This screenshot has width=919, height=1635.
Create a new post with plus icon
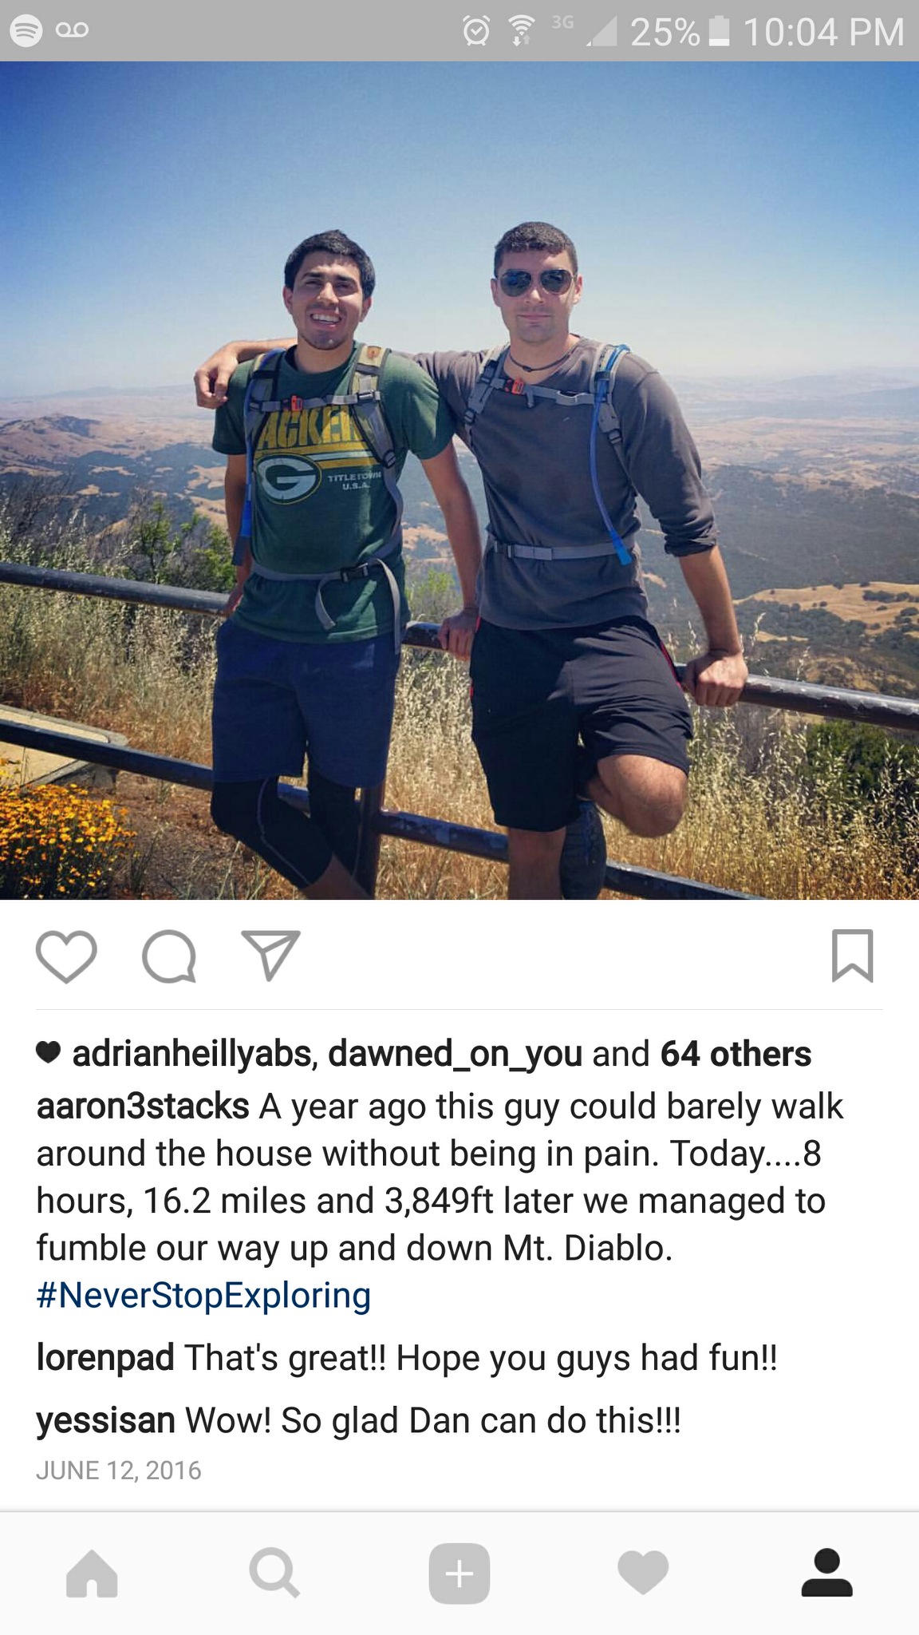[x=459, y=1574]
